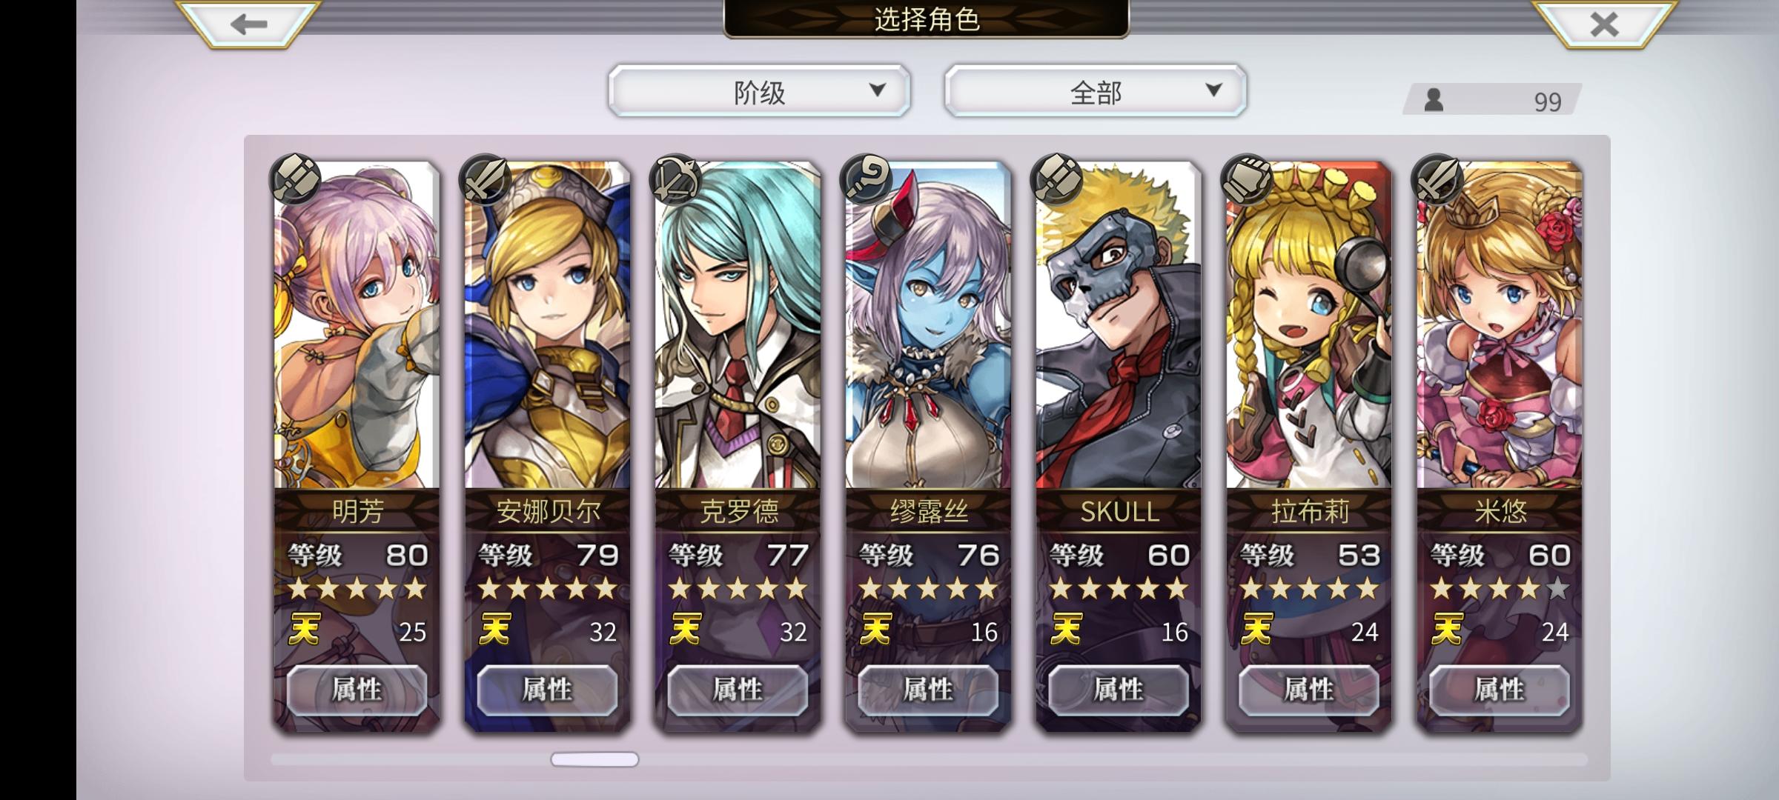Open 属性 for SKULL
1779x800 pixels.
1119,690
